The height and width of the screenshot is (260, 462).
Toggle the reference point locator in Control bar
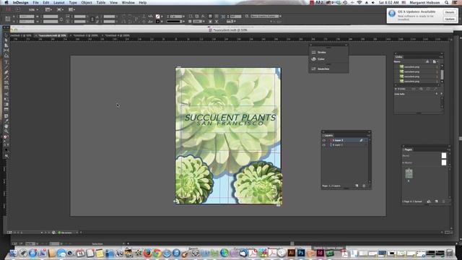[x=8, y=19]
